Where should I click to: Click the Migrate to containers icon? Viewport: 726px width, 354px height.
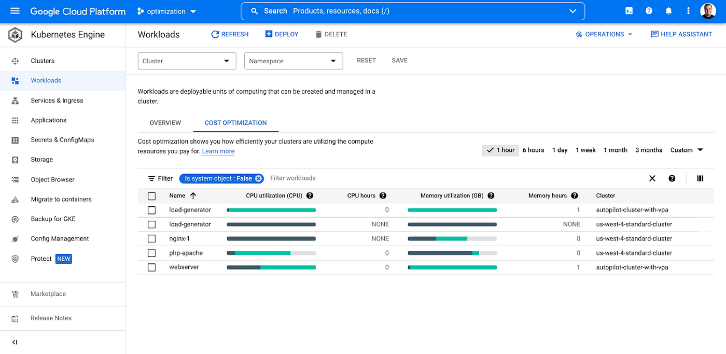click(15, 200)
